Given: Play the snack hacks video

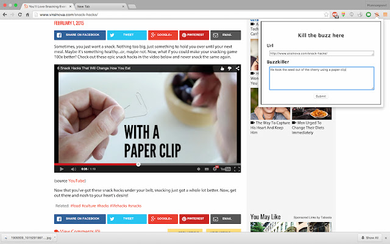Looking at the screenshot, I should [62, 169].
